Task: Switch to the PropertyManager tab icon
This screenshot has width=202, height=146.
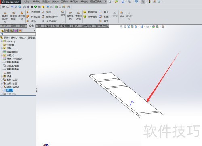Action: 7,31
